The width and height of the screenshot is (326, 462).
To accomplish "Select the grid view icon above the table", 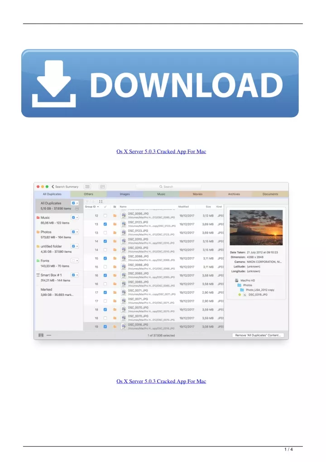I will point(101,202).
